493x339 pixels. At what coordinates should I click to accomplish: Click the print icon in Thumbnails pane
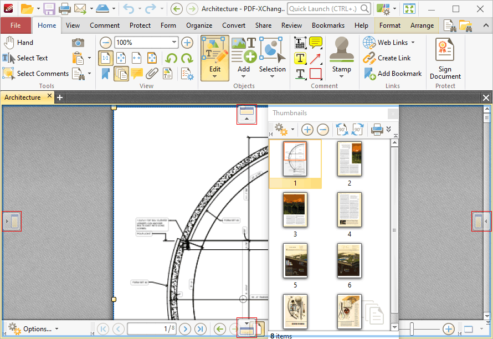pos(377,129)
